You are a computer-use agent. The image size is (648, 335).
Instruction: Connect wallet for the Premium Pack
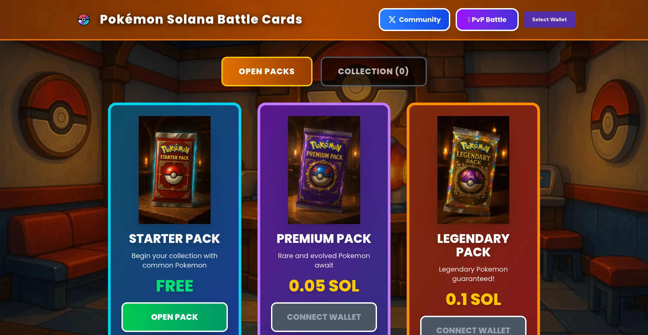324,317
